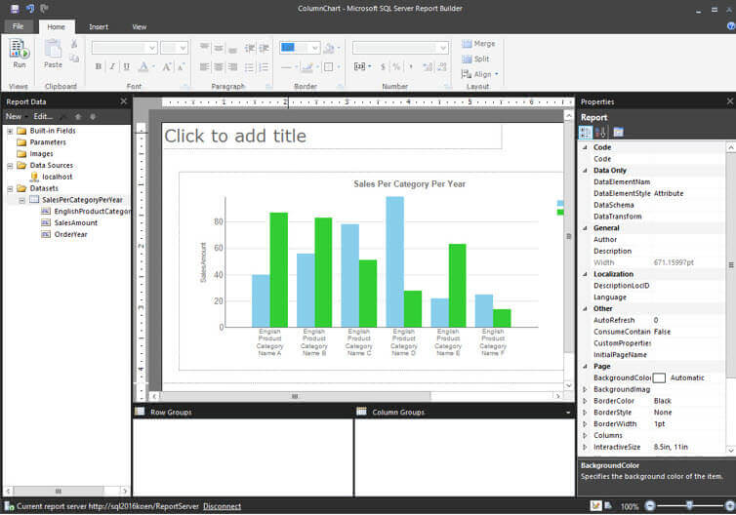
Task: Click the Merge cells button
Action: [478, 44]
